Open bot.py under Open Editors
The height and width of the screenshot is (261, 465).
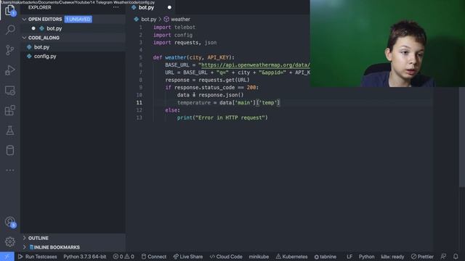tap(54, 28)
